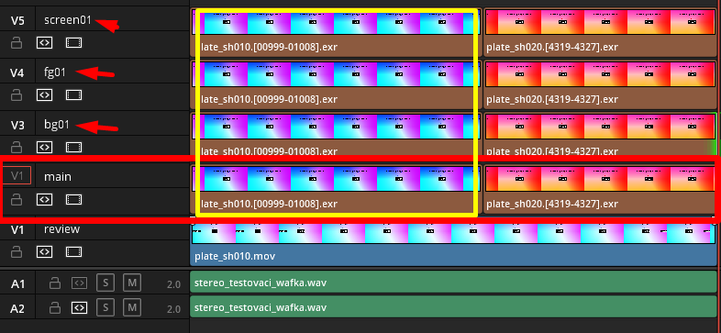Click the 2.0 channel label on A1

click(173, 285)
